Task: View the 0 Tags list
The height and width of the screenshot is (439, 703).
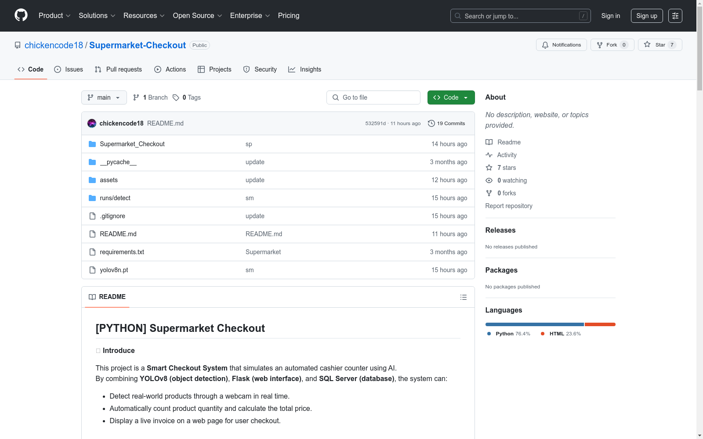Action: 187,97
